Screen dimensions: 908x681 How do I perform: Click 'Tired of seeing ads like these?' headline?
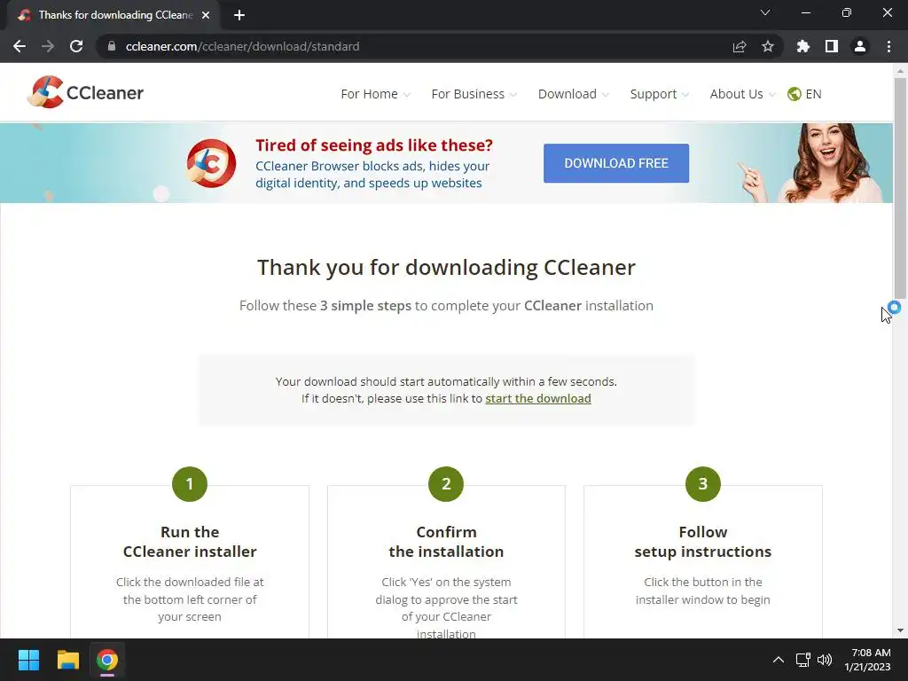pos(374,145)
